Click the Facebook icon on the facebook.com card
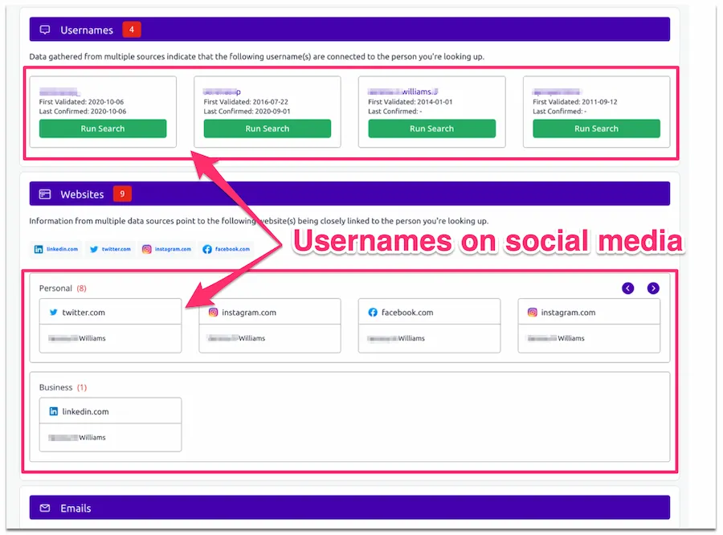 point(373,312)
